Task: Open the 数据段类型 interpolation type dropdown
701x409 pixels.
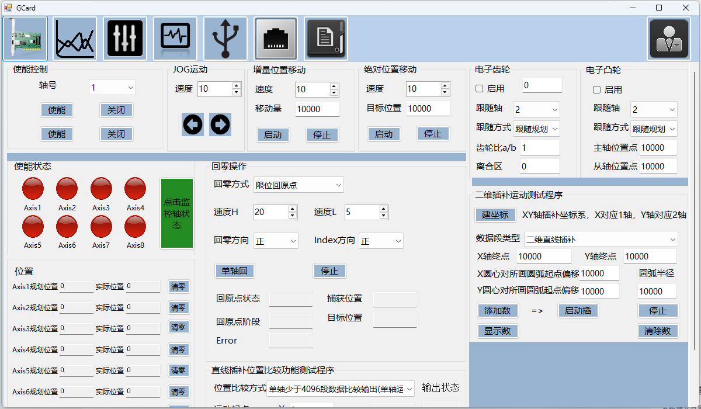Action: click(601, 238)
